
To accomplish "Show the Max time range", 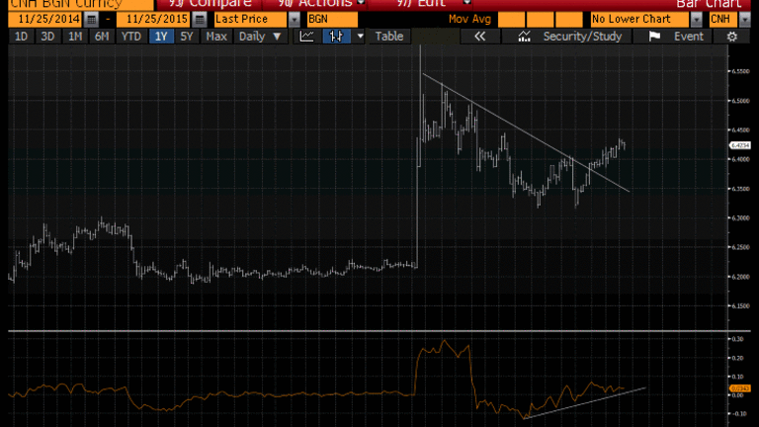I will [x=216, y=36].
